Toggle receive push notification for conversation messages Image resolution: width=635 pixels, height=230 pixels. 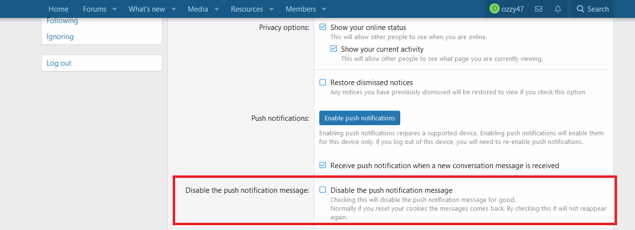323,165
